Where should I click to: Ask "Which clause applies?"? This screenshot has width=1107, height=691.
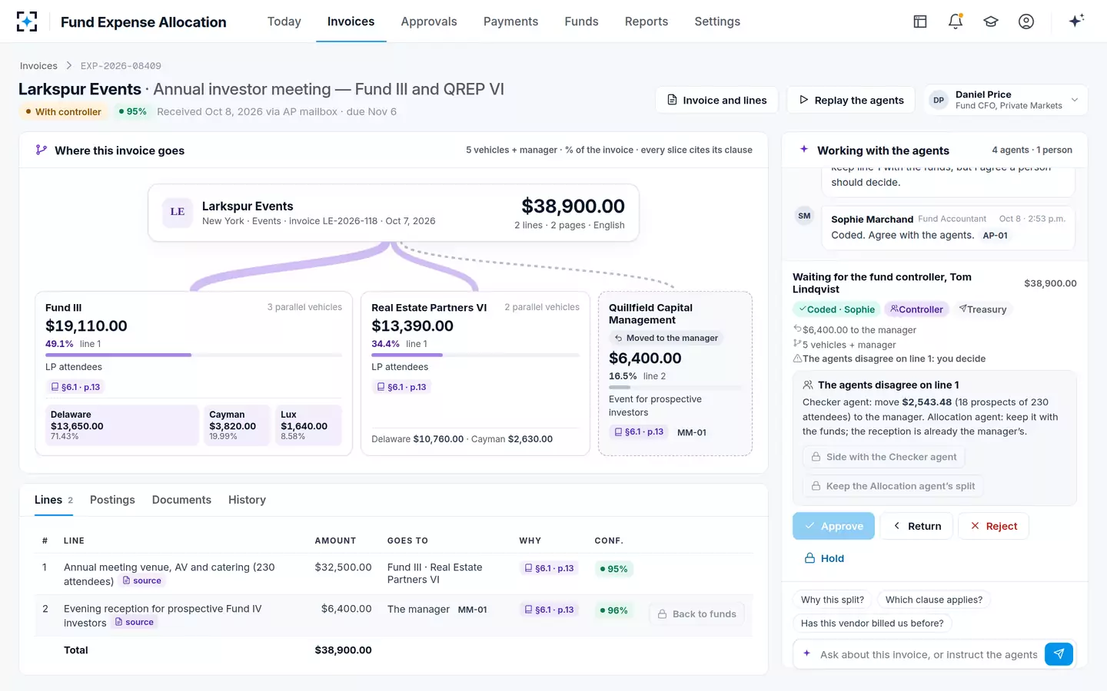click(934, 600)
